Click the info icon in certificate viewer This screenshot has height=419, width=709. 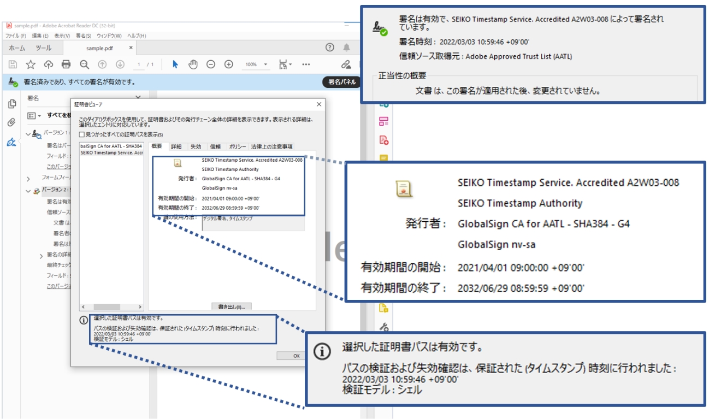pyautogui.click(x=84, y=320)
